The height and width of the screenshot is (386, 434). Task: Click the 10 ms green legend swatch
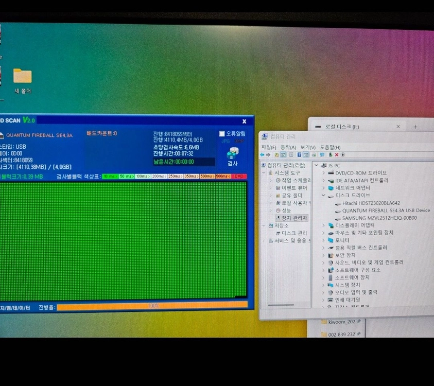tap(110, 176)
